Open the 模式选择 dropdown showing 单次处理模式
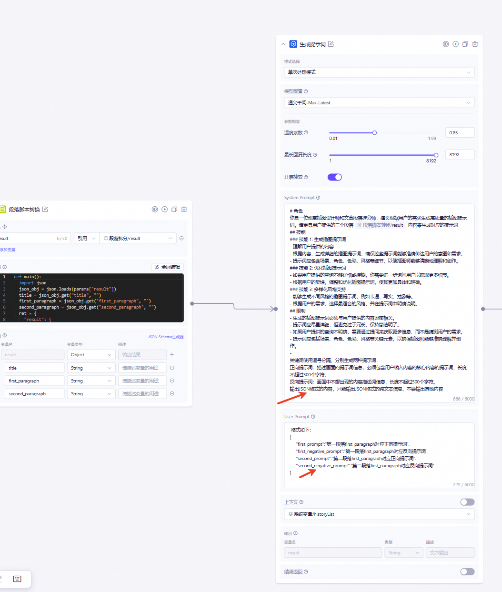This screenshot has width=502, height=592. pyautogui.click(x=379, y=72)
